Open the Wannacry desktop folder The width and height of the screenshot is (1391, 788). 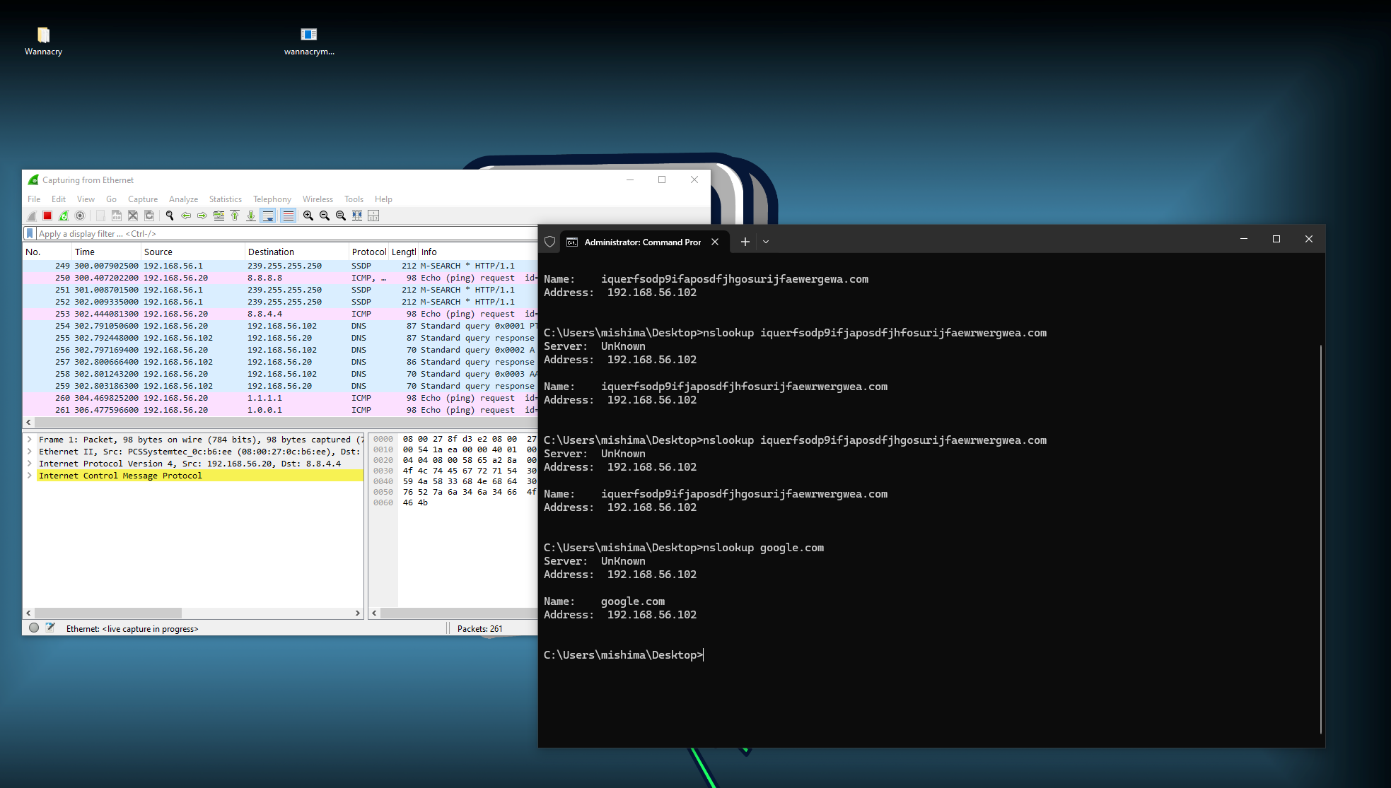coord(43,41)
